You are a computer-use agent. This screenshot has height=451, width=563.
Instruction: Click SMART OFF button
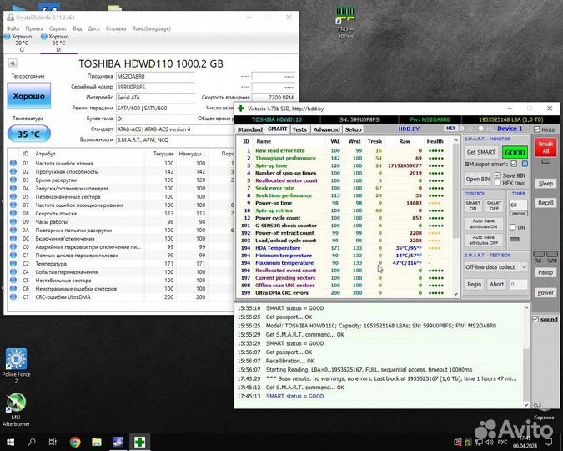pos(494,205)
